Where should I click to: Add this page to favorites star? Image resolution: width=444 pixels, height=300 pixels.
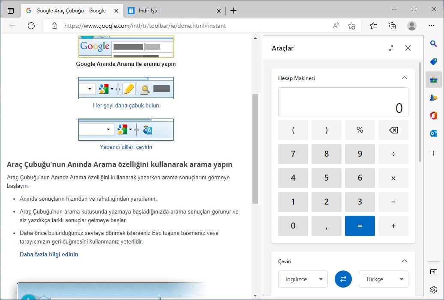[x=352, y=26]
